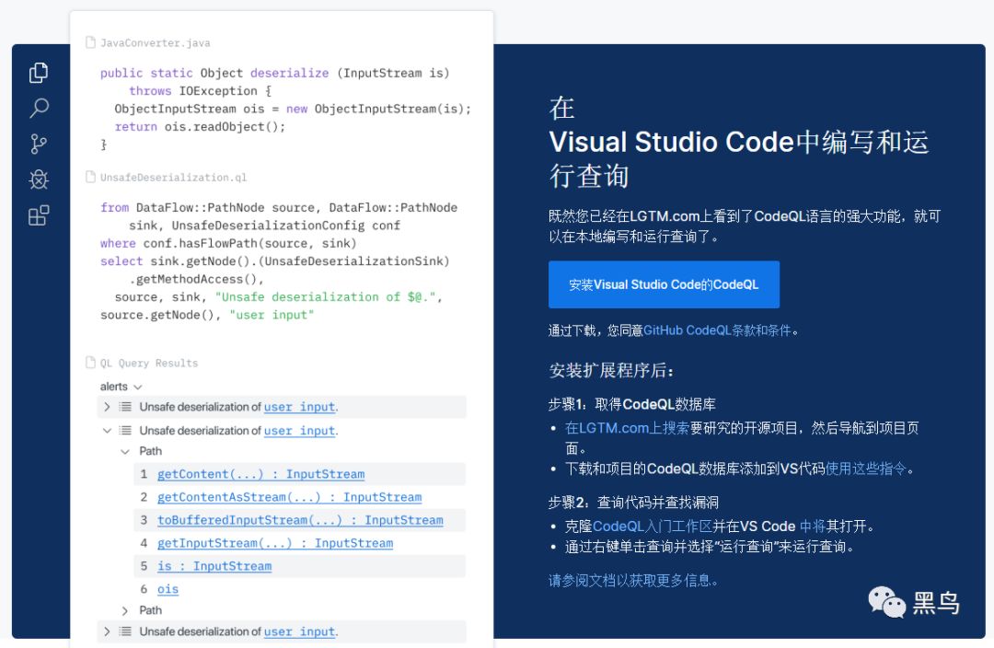
Task: Click the 安装扩展程序后 heading
Action: point(610,370)
